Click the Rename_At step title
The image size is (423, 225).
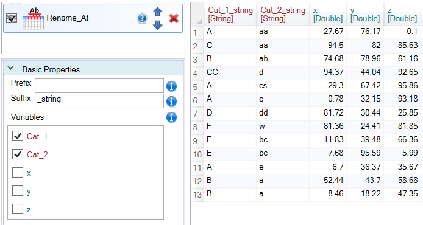pyautogui.click(x=68, y=18)
